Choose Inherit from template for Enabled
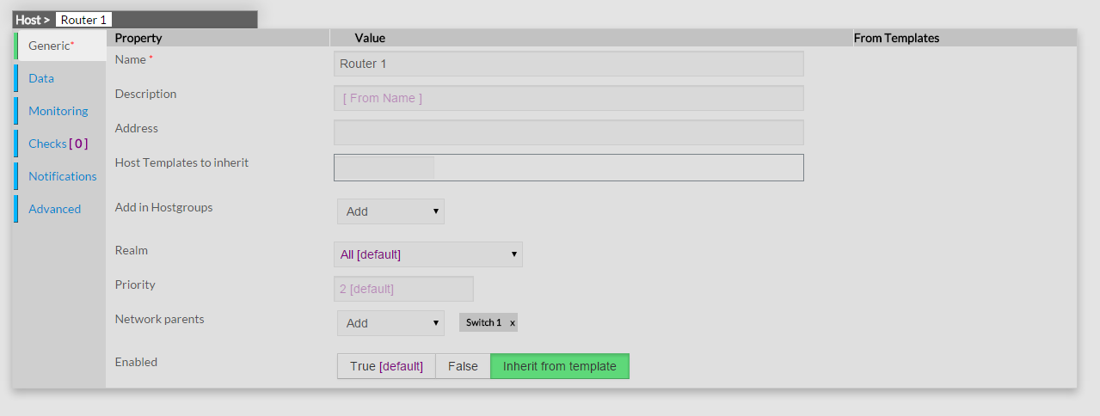This screenshot has height=416, width=1100. [559, 366]
